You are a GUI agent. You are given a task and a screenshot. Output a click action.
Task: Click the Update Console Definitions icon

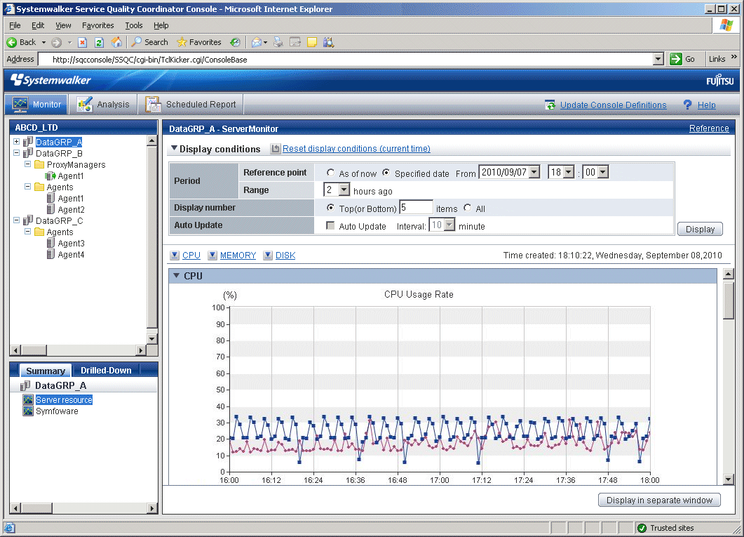coord(550,105)
